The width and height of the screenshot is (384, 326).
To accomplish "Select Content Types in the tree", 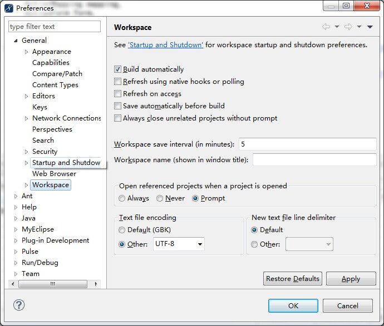I will (x=55, y=85).
